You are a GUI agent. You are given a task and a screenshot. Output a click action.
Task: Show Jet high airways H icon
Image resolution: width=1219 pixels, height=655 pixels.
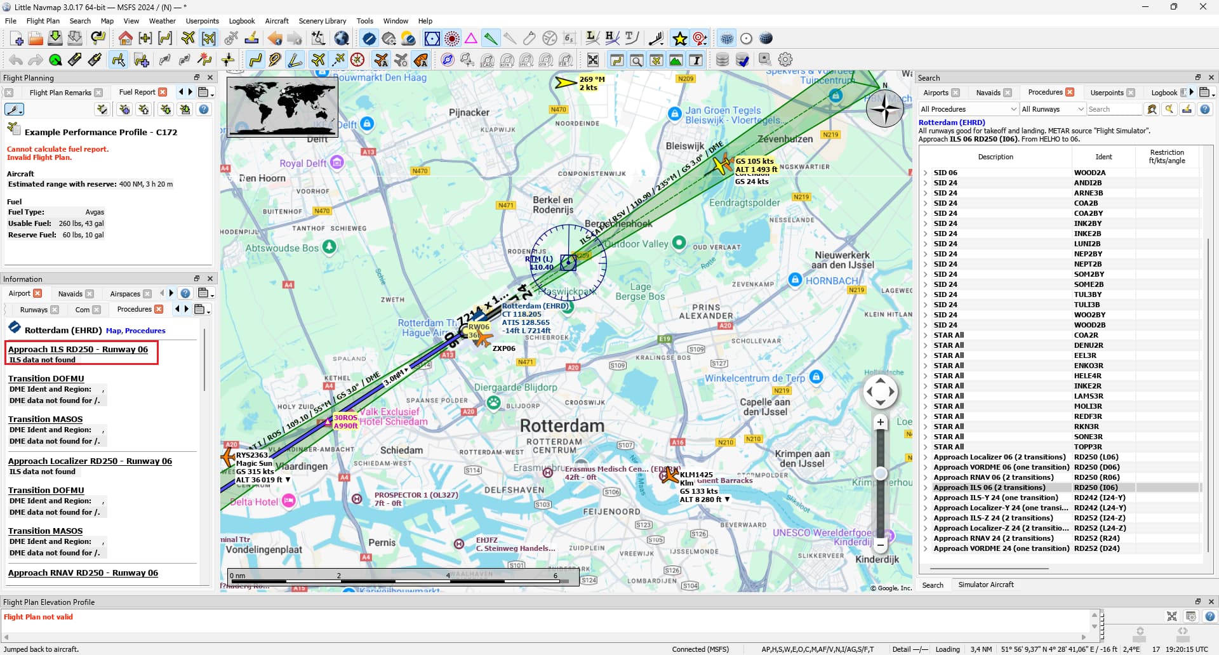(612, 39)
